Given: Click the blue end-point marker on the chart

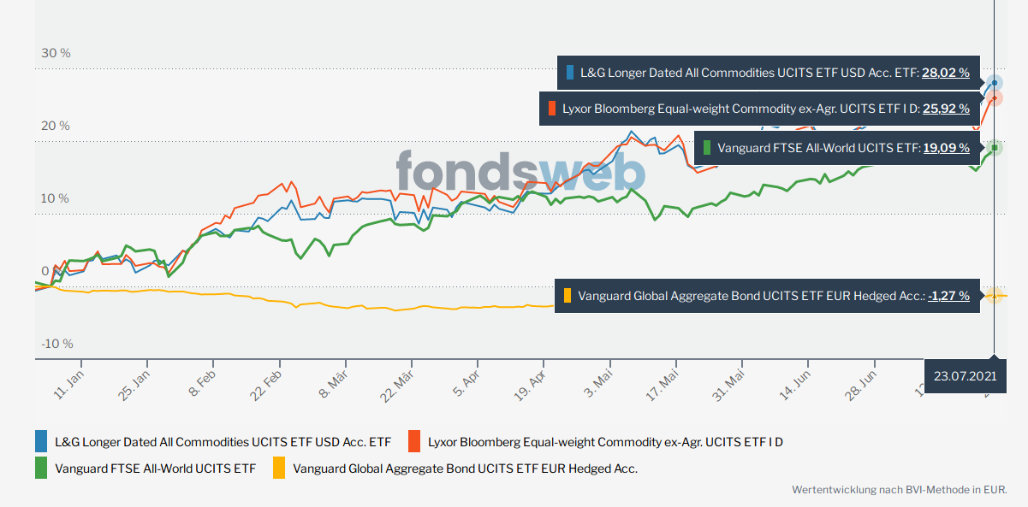Looking at the screenshot, I should (994, 83).
